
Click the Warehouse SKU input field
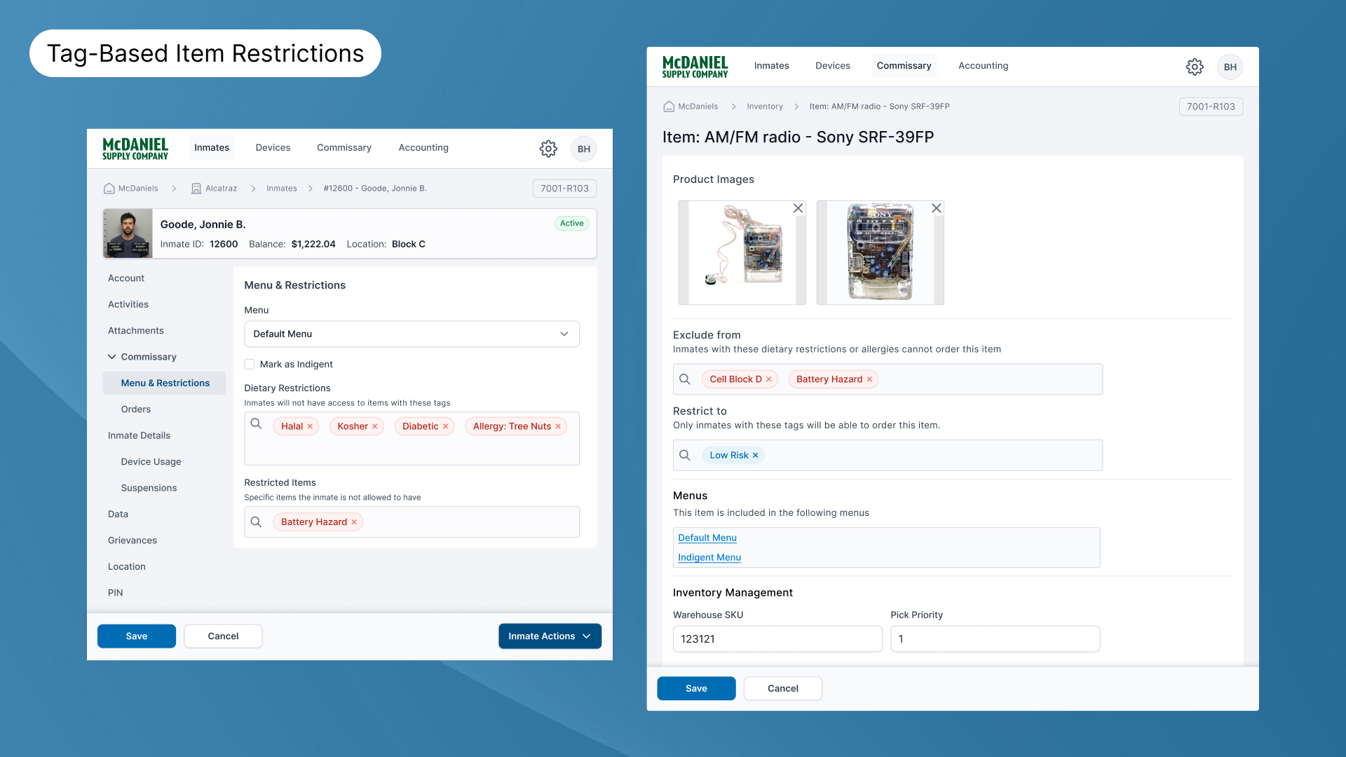coord(777,639)
